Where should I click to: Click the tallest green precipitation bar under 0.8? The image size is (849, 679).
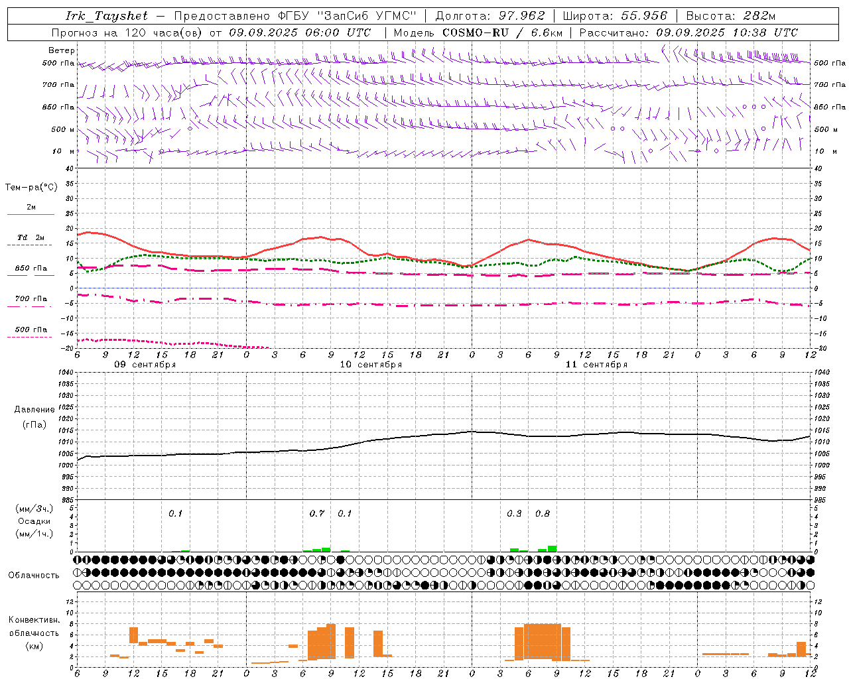coord(552,548)
